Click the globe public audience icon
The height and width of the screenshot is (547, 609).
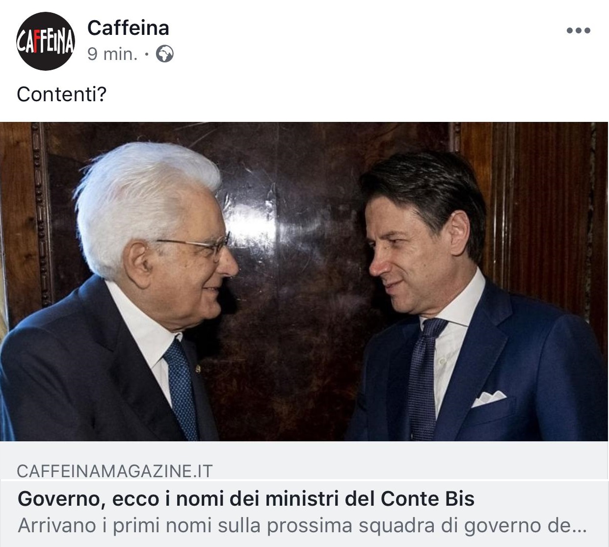tap(164, 54)
